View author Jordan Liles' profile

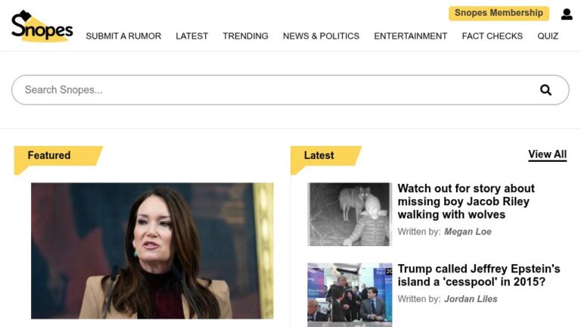pos(471,299)
